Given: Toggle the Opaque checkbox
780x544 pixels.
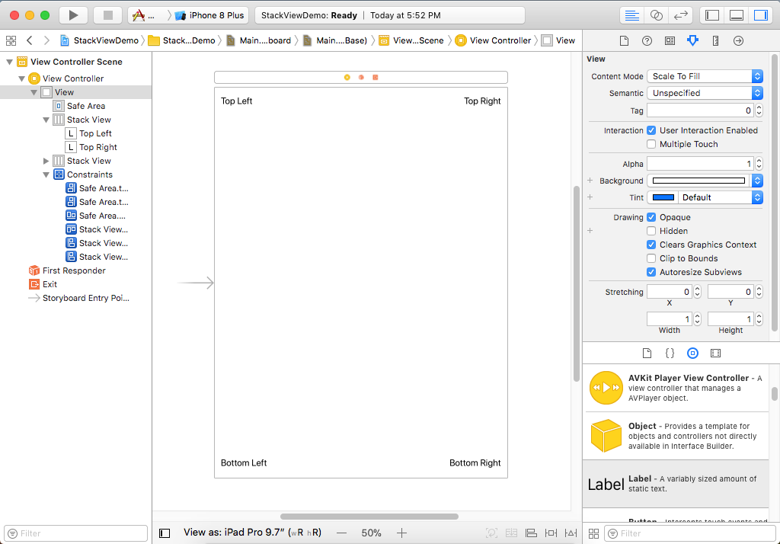Looking at the screenshot, I should tap(651, 217).
